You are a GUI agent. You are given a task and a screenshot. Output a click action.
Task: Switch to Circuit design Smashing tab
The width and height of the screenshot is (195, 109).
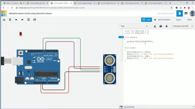point(85,3)
